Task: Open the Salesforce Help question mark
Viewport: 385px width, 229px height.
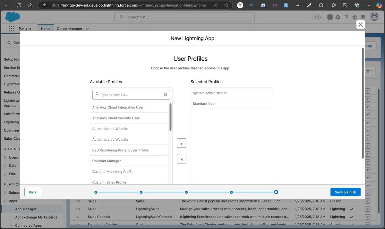Action: tap(346, 17)
